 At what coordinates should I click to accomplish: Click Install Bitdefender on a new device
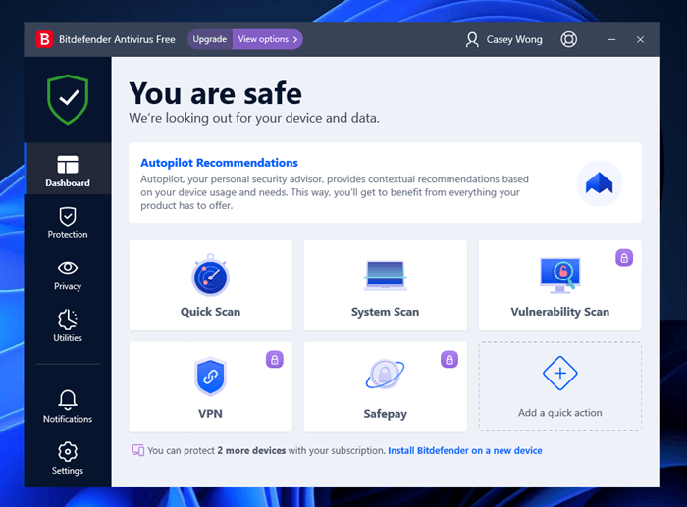[x=465, y=450]
